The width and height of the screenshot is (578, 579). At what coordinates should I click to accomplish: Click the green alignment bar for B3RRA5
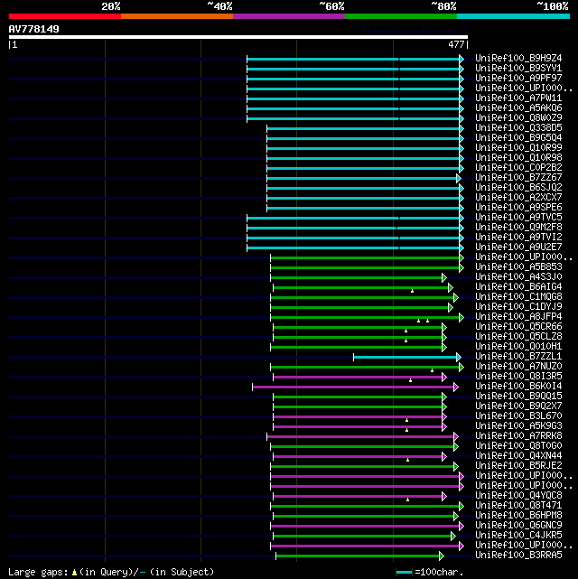[358, 556]
